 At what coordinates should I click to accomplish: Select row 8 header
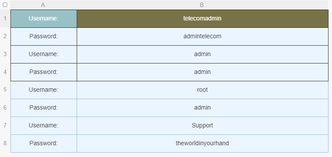[5, 143]
